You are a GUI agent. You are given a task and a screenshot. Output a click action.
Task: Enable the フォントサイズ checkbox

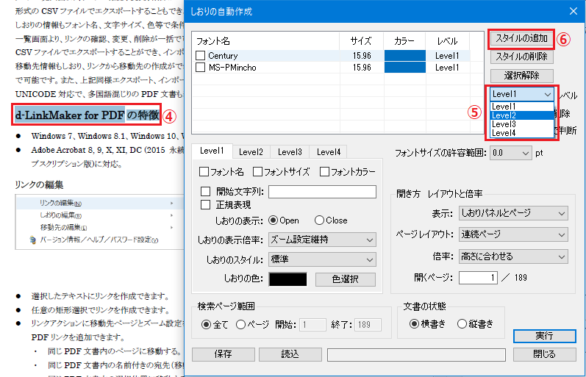(x=257, y=172)
